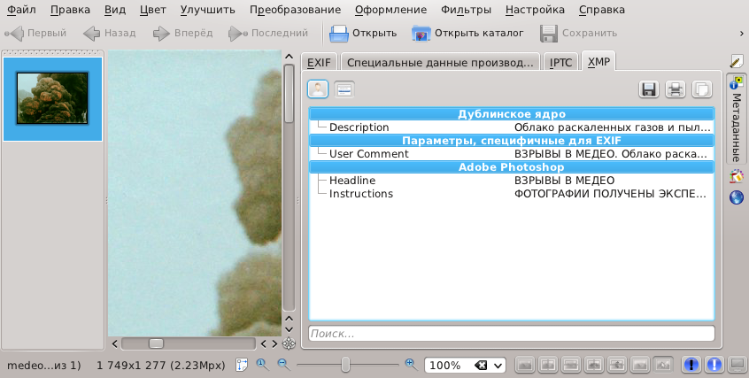The image size is (749, 378).
Task: Open the Geolocation globe sidebar tab
Action: click(x=736, y=197)
